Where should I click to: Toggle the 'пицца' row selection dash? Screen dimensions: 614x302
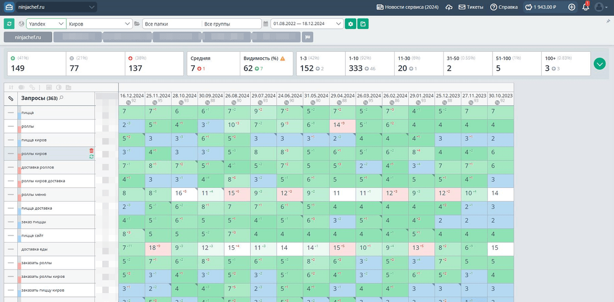coord(11,113)
